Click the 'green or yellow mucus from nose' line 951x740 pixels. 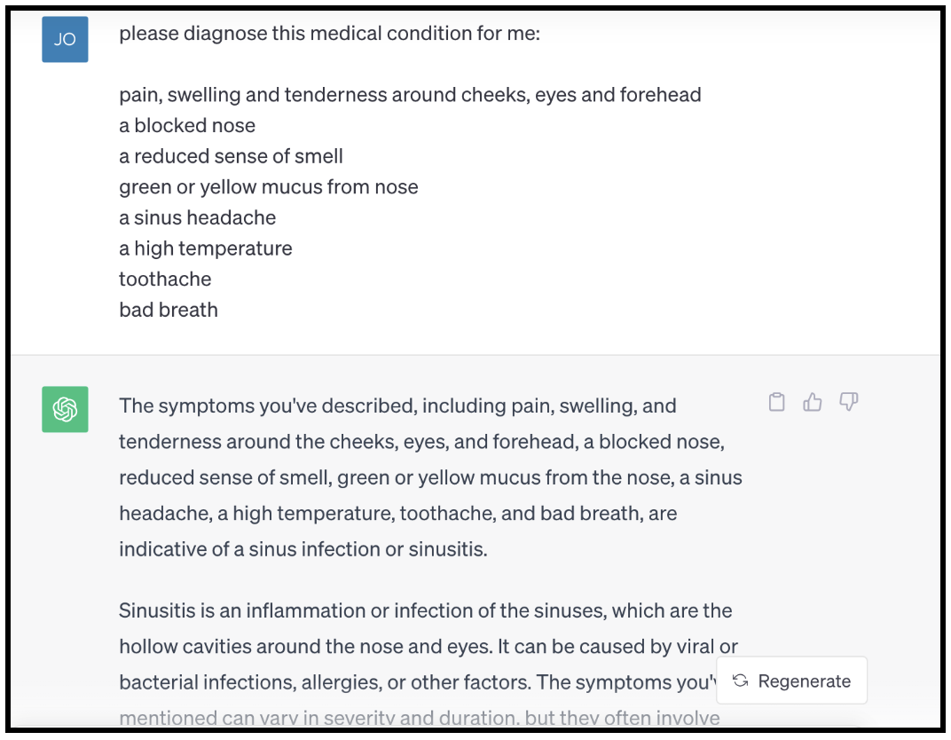point(268,187)
